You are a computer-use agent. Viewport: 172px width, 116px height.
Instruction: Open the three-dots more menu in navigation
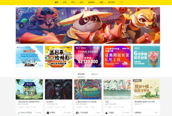click(x=120, y=2)
